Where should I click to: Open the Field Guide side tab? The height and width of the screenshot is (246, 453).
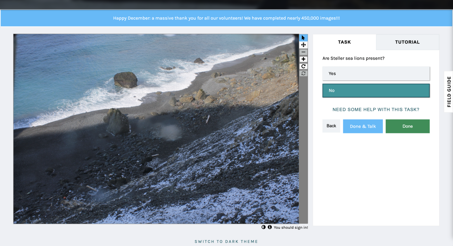click(x=449, y=92)
